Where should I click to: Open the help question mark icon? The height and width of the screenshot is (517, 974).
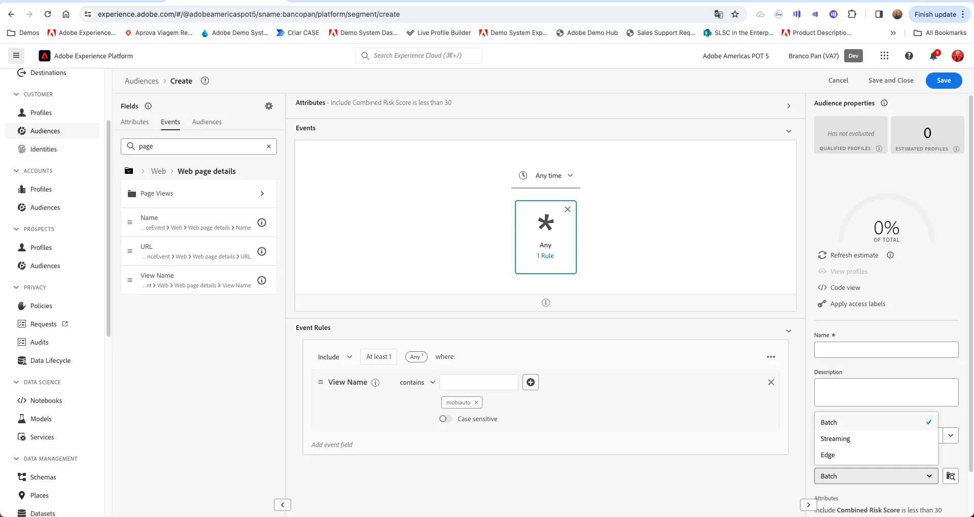pyautogui.click(x=909, y=56)
